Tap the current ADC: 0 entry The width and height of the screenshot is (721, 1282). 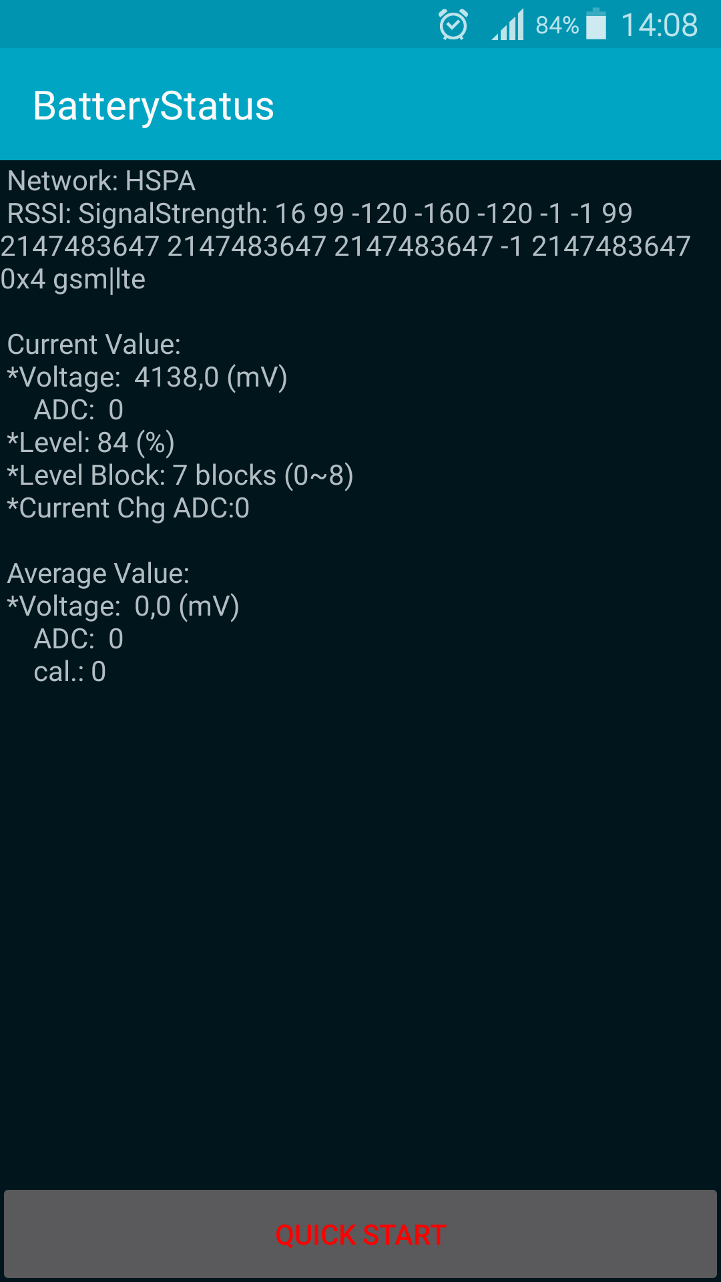tap(79, 410)
